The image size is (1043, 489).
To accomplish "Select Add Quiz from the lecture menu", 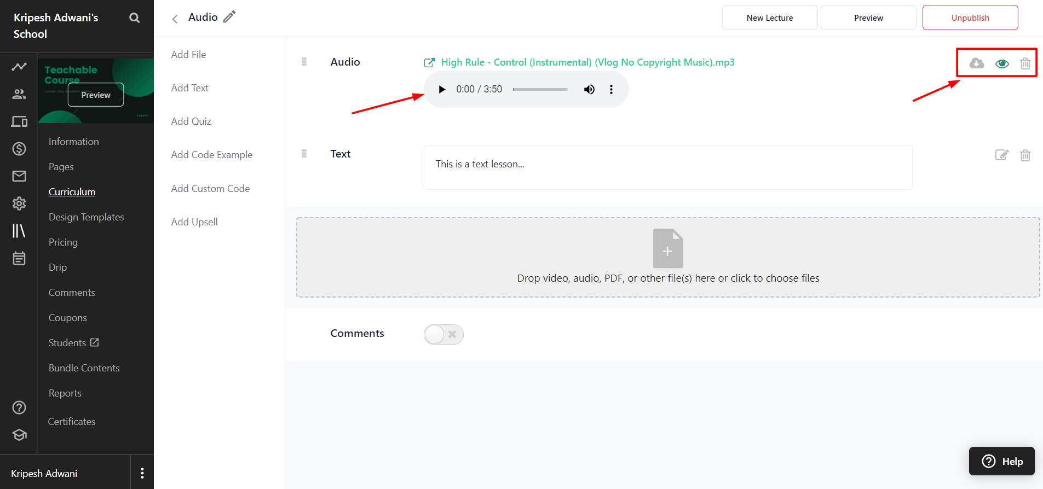I will click(x=191, y=121).
